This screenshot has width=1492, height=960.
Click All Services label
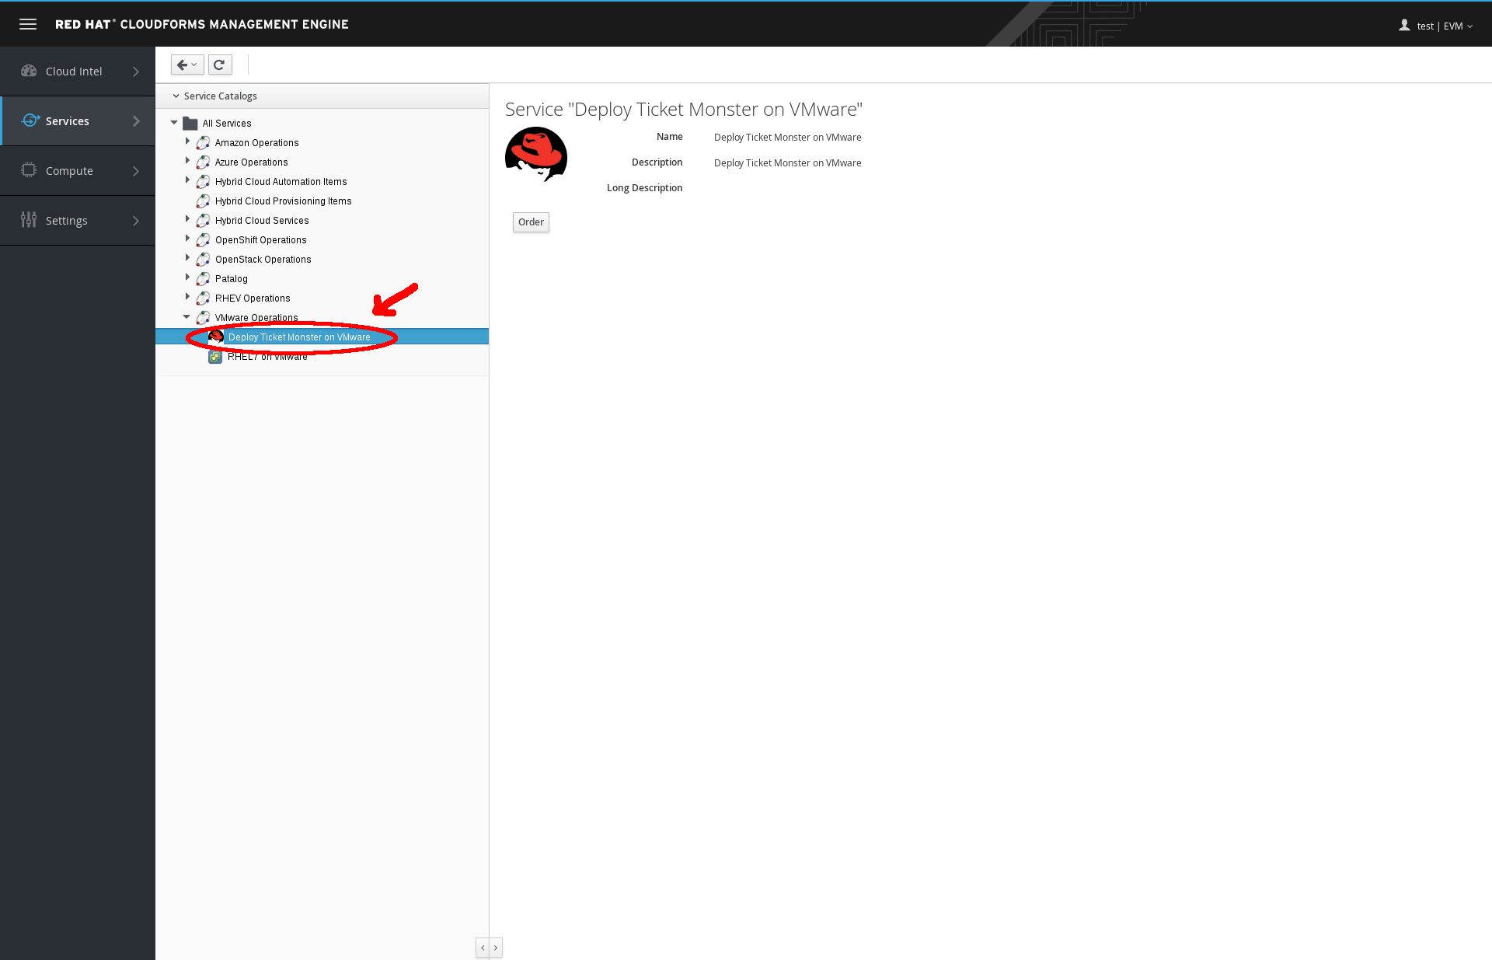coord(227,124)
